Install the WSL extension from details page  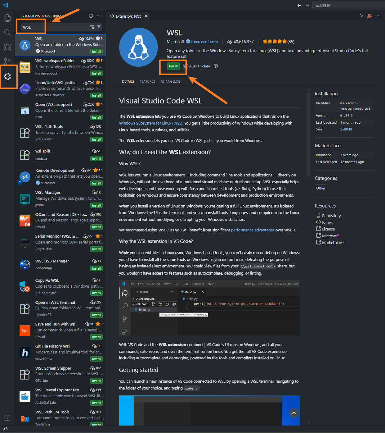tap(173, 66)
